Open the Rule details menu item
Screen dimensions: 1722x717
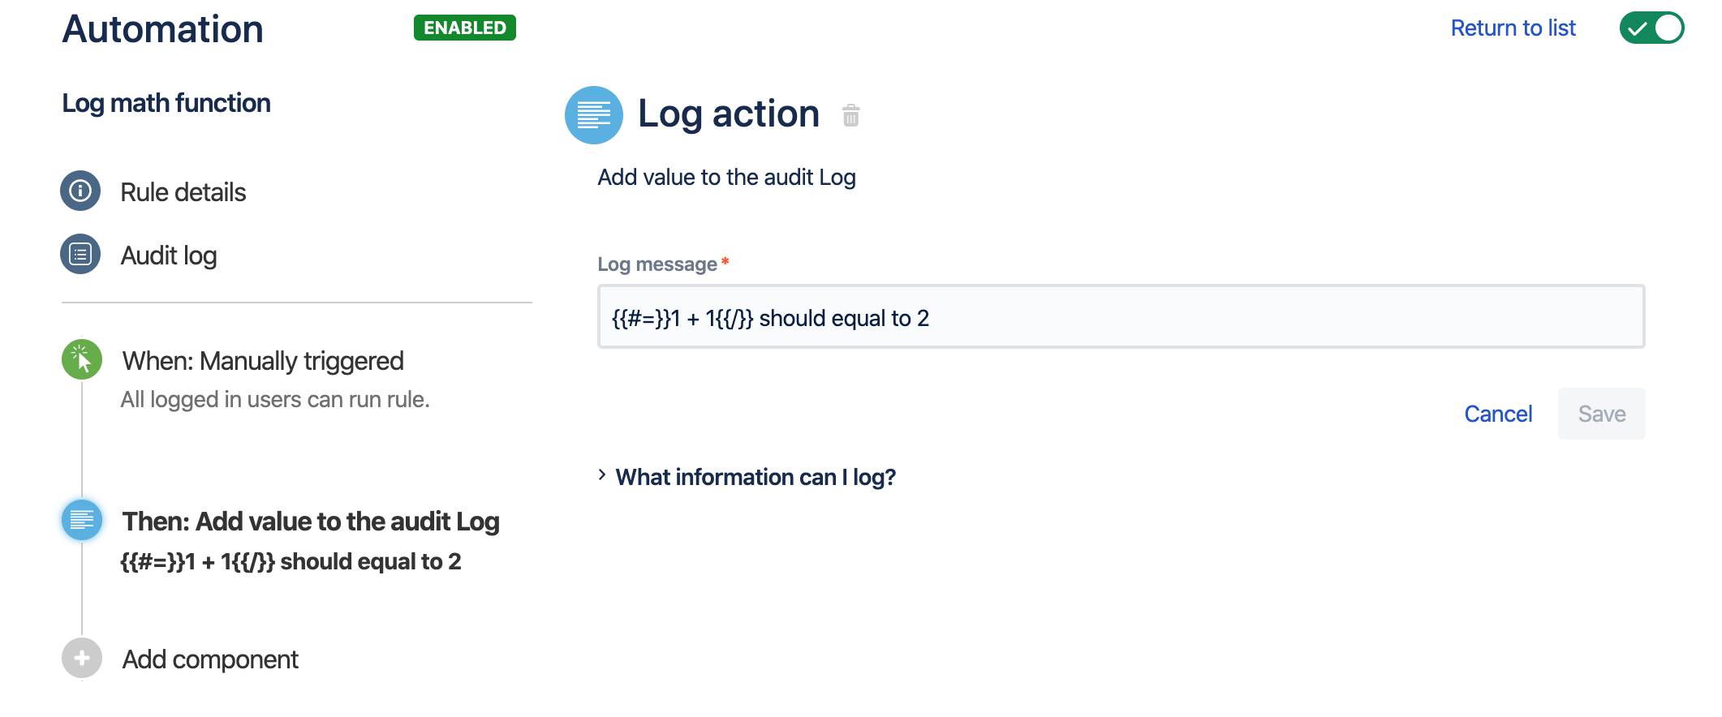coord(183,192)
